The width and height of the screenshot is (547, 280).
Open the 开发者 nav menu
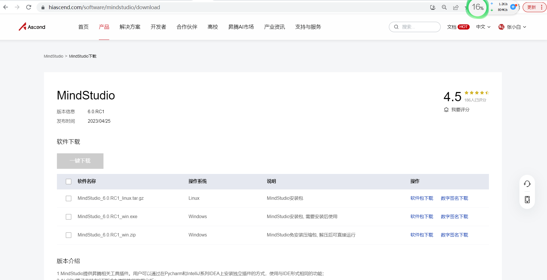(x=158, y=27)
